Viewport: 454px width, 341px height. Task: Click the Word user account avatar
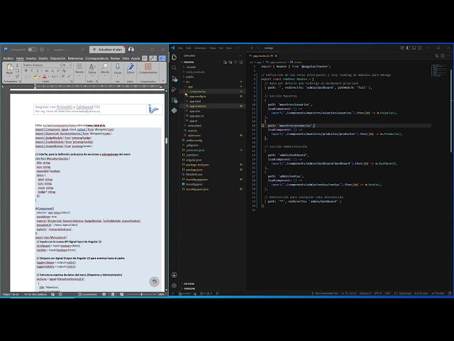coord(131,50)
